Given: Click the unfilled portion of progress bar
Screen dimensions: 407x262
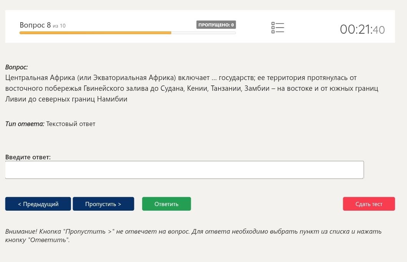Looking at the screenshot, I should pyautogui.click(x=203, y=33).
